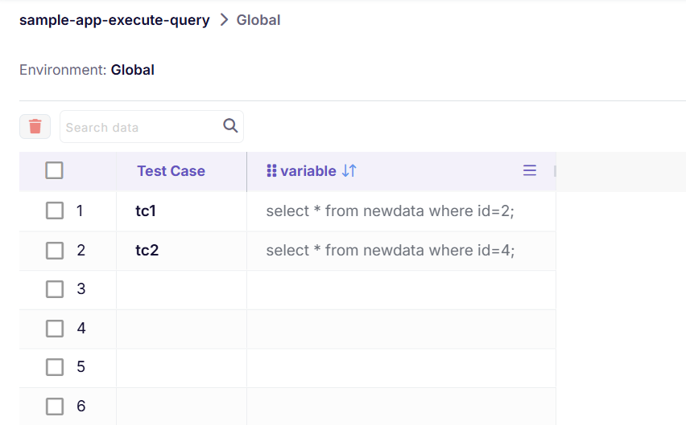Screen dimensions: 686x425
Task: Click the empty variable cell in row 4
Action: click(401, 329)
